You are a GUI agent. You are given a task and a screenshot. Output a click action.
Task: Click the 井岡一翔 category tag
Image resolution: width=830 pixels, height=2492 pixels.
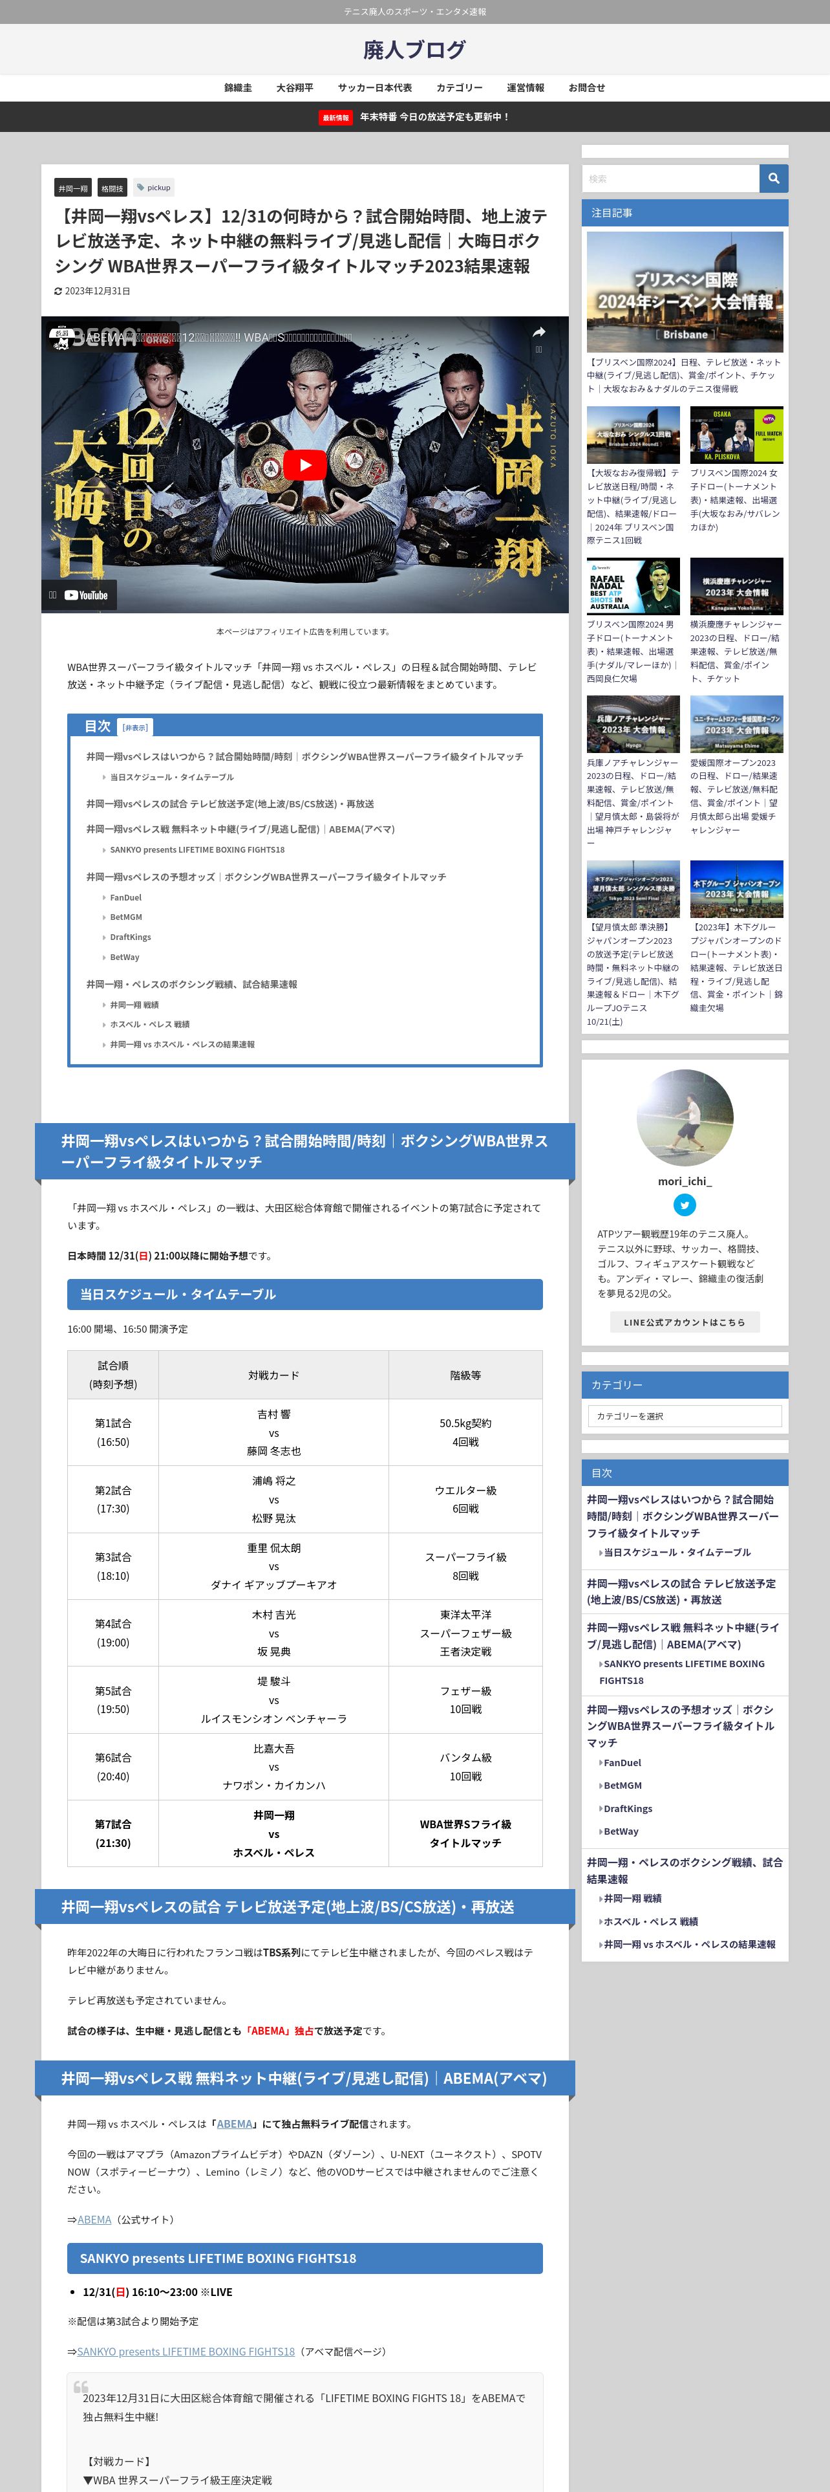click(72, 188)
